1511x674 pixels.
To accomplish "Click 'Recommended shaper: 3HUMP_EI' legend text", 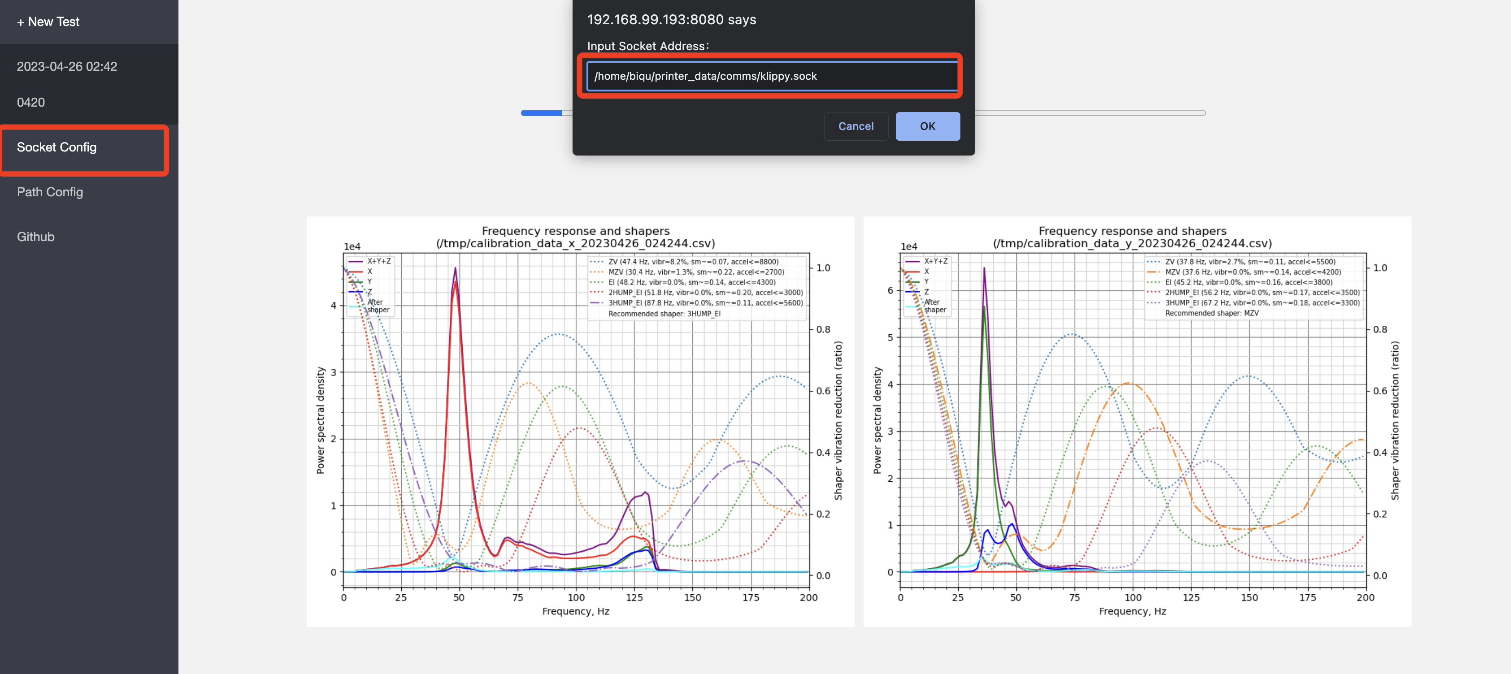I will coord(664,314).
